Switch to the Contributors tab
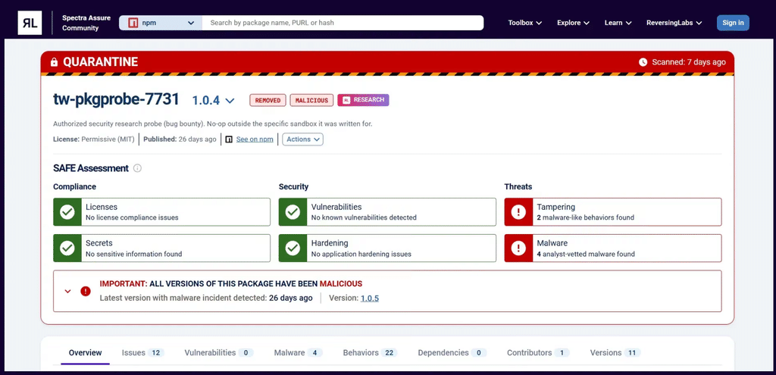The height and width of the screenshot is (375, 776). coord(538,353)
